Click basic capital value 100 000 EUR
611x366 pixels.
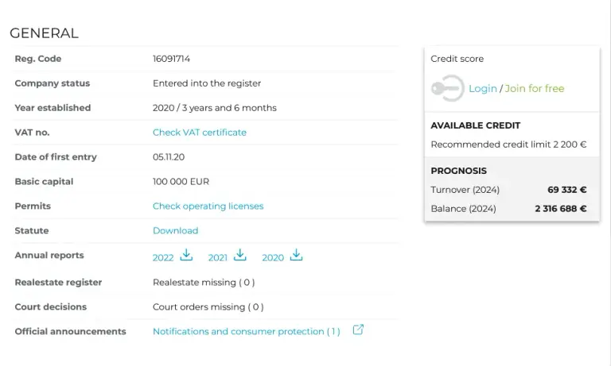coord(181,182)
